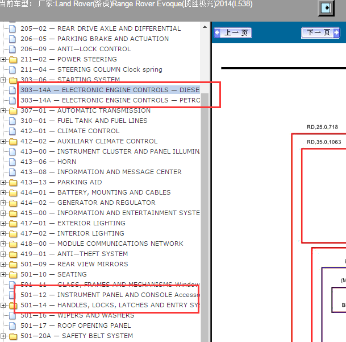Select 417-01 EXTERIOR LIGHTING label
This screenshot has width=346, height=342.
[x=73, y=223]
